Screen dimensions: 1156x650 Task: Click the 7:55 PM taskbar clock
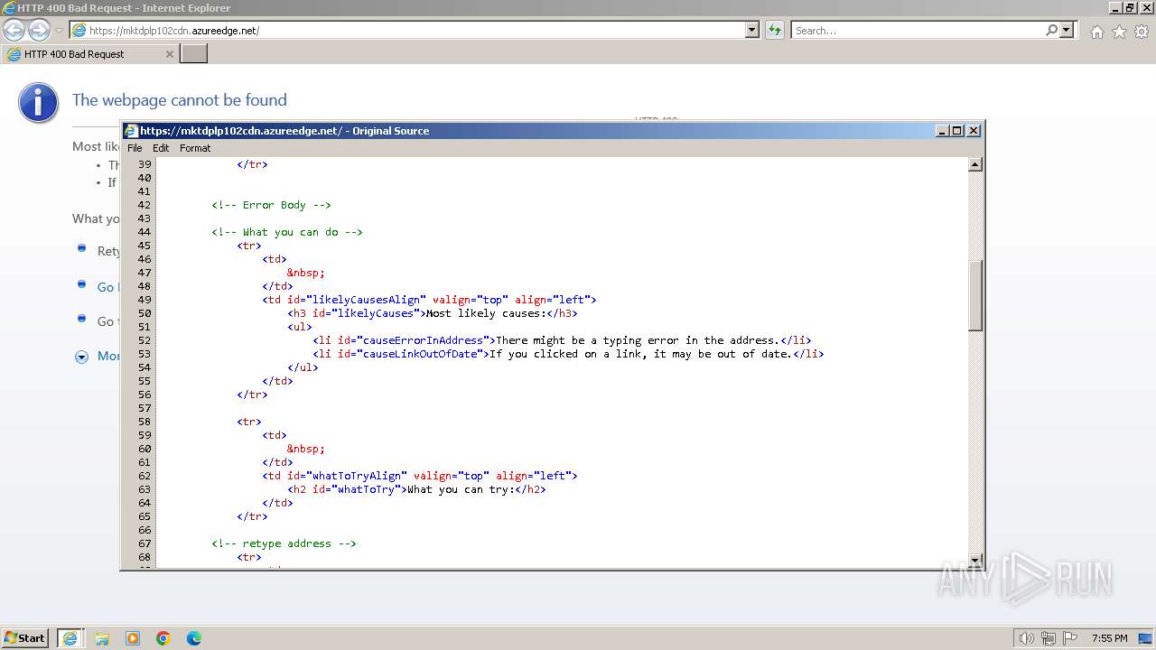click(1110, 638)
